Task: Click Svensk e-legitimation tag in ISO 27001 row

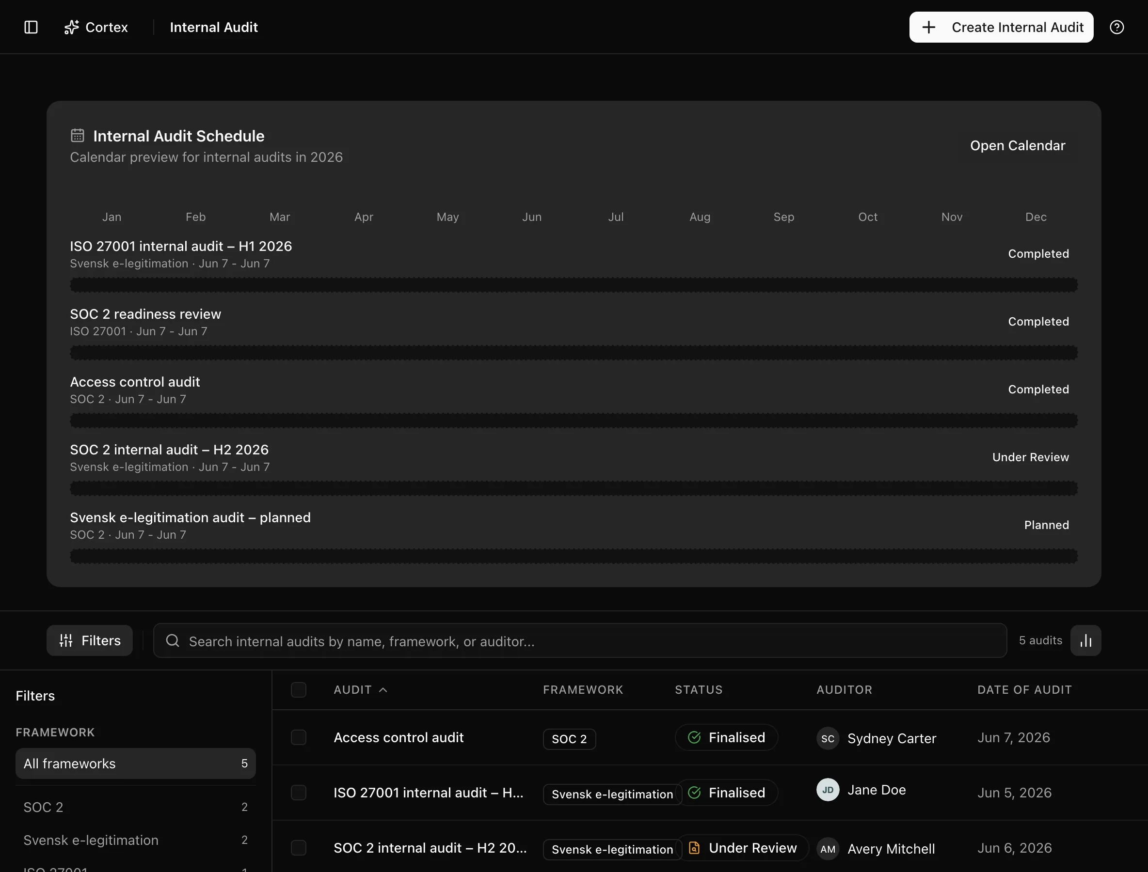Action: [x=612, y=794]
